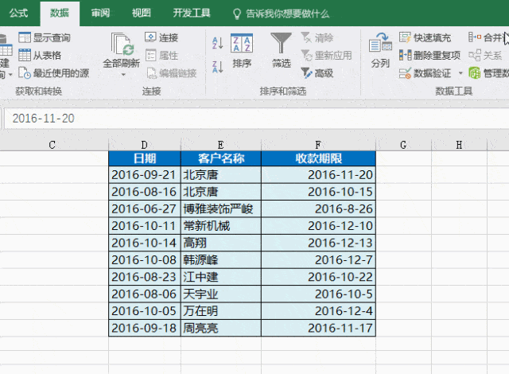Open the Review (审阅) tab

pos(100,13)
